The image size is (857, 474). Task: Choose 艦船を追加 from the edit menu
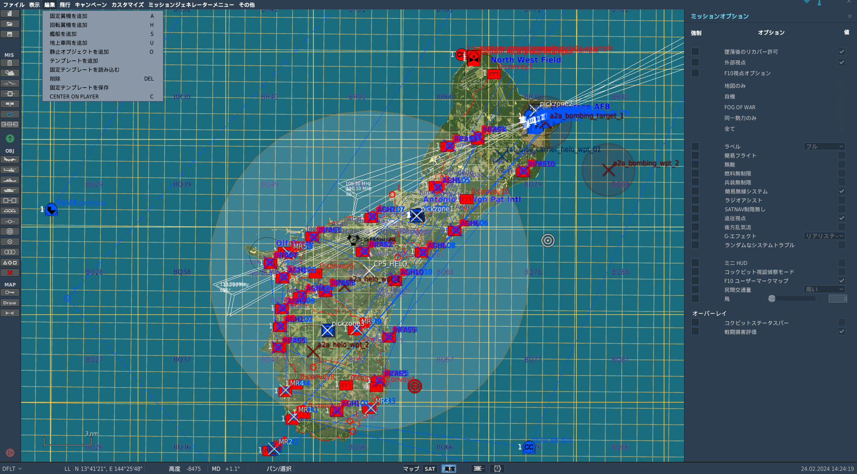[103, 34]
